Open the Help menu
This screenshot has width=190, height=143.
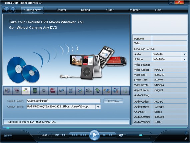[158, 10]
